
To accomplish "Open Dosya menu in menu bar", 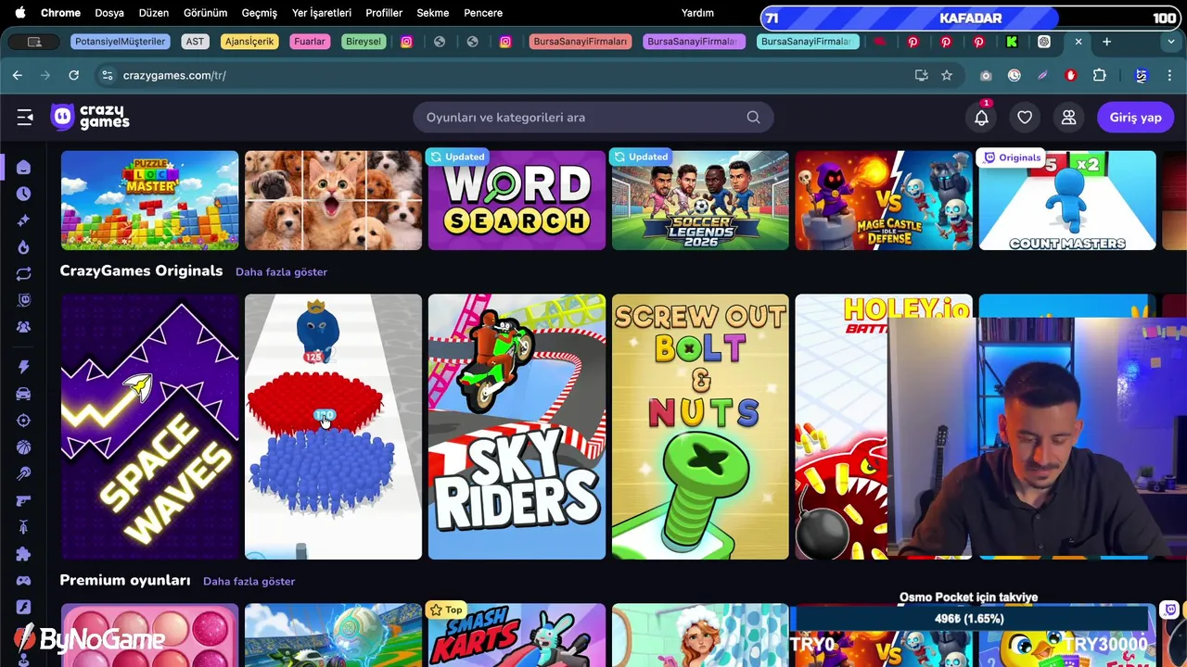I will click(109, 13).
